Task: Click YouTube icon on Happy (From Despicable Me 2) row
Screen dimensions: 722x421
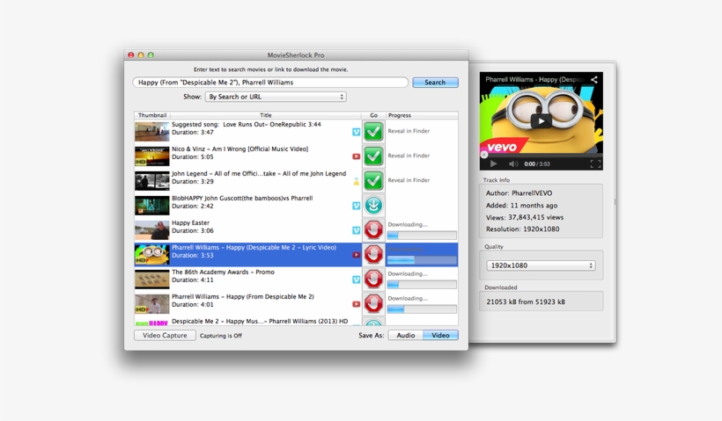Action: pos(356,304)
